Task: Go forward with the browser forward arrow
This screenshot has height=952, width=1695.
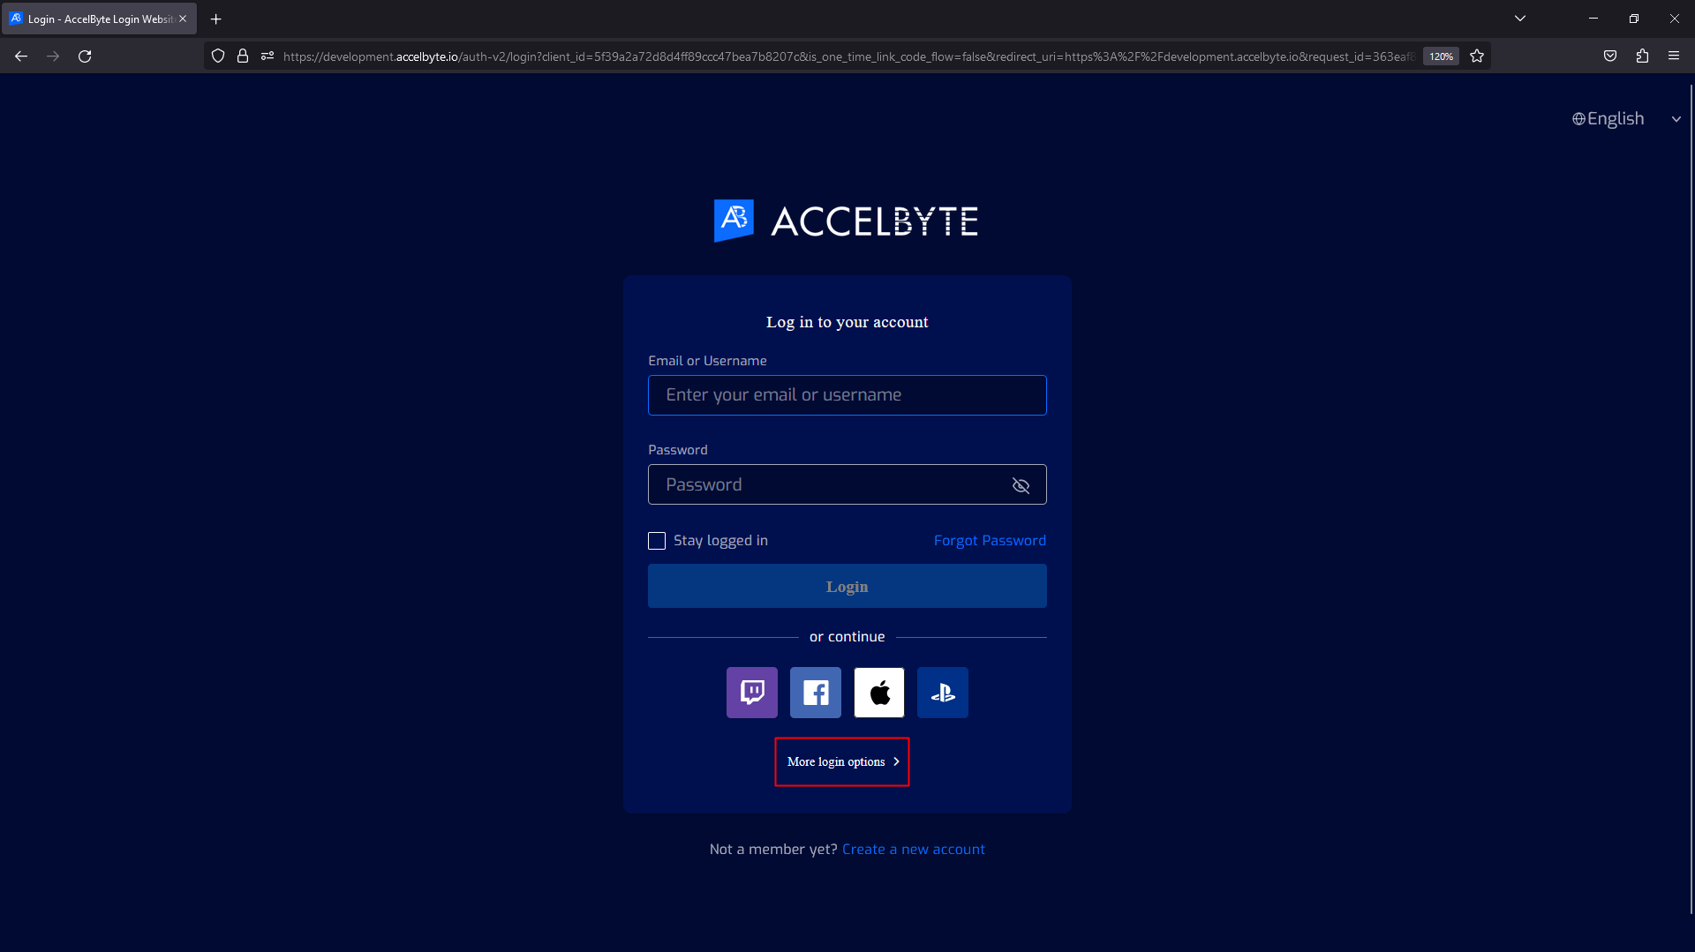Action: pyautogui.click(x=53, y=56)
